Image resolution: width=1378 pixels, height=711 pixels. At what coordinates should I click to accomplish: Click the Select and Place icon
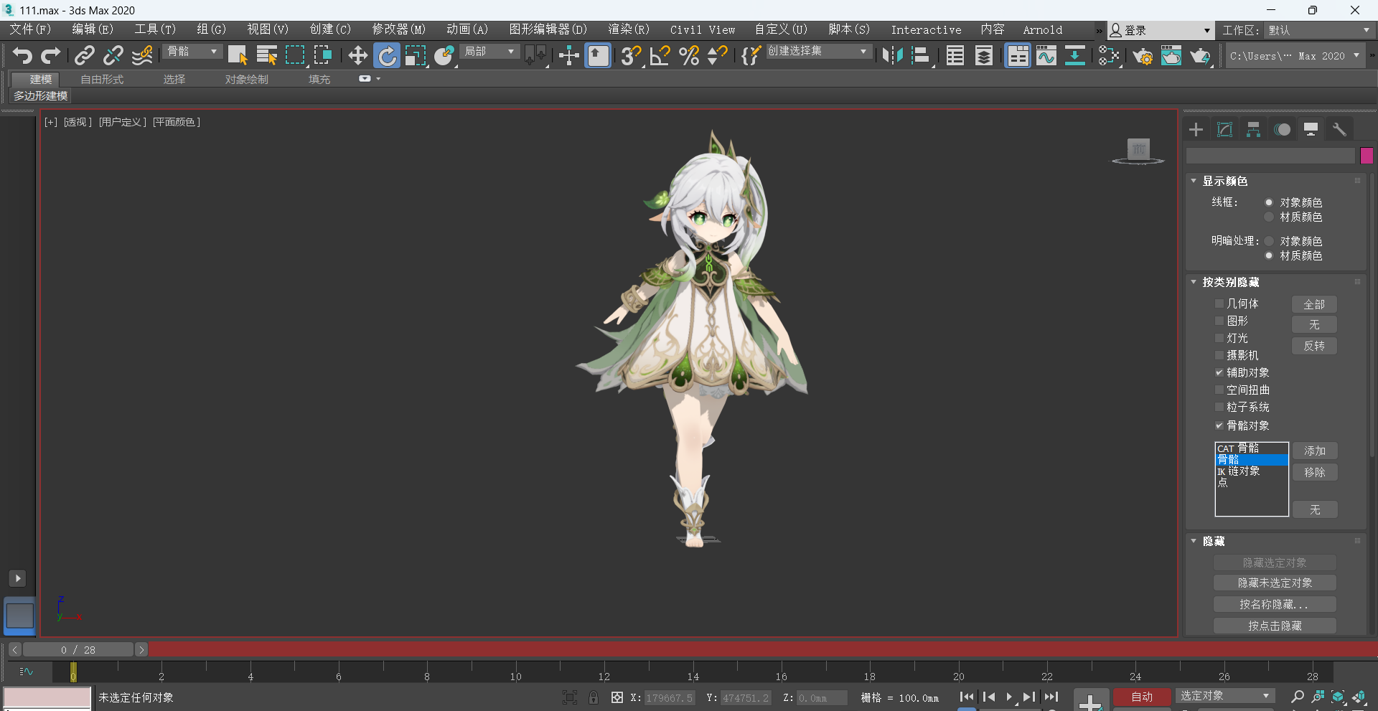[x=444, y=55]
